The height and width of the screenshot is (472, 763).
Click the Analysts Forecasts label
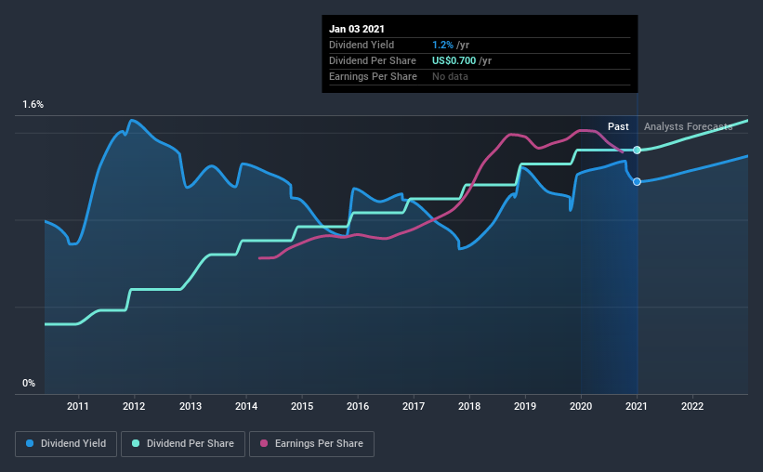pos(688,126)
